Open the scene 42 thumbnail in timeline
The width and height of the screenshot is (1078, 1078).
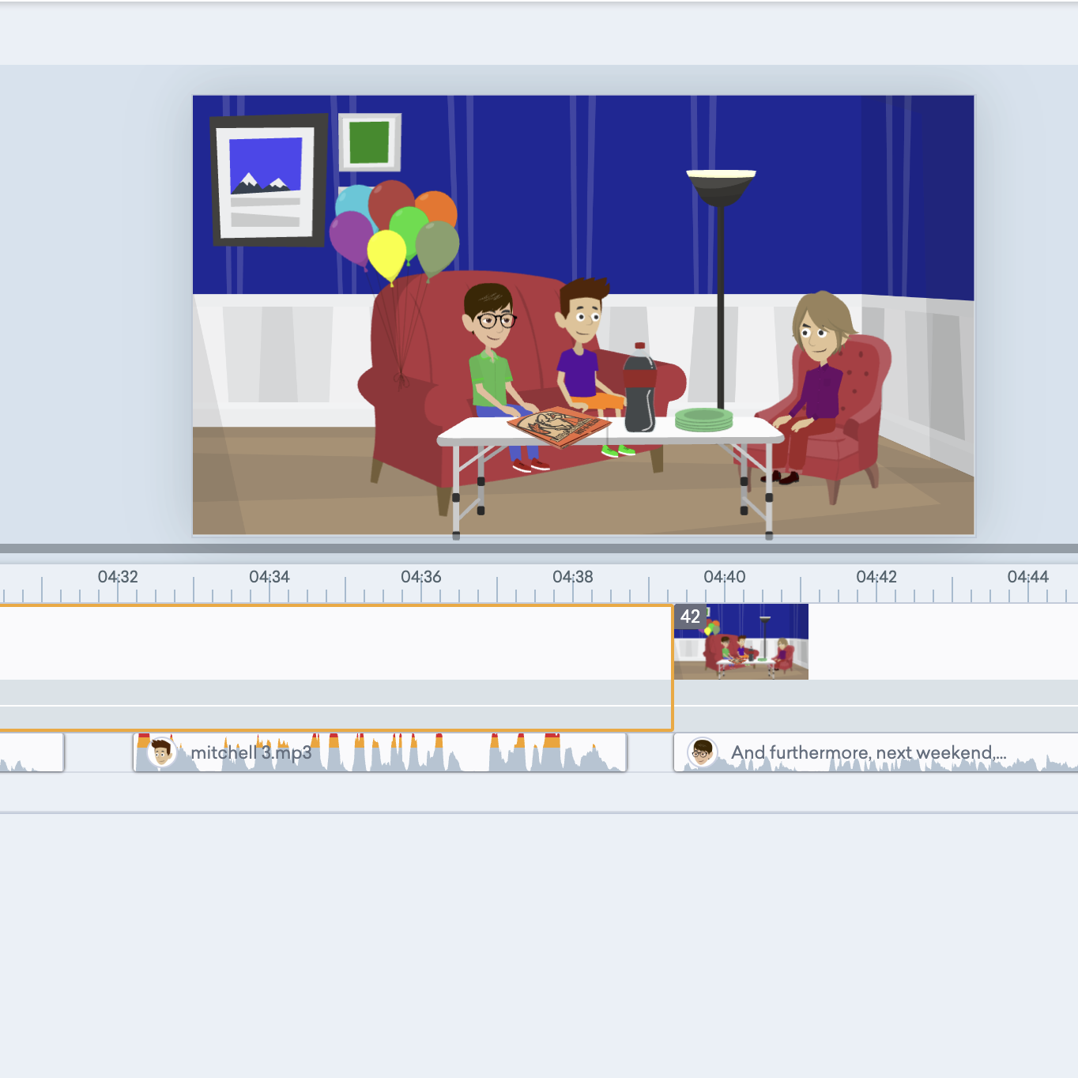tap(741, 642)
